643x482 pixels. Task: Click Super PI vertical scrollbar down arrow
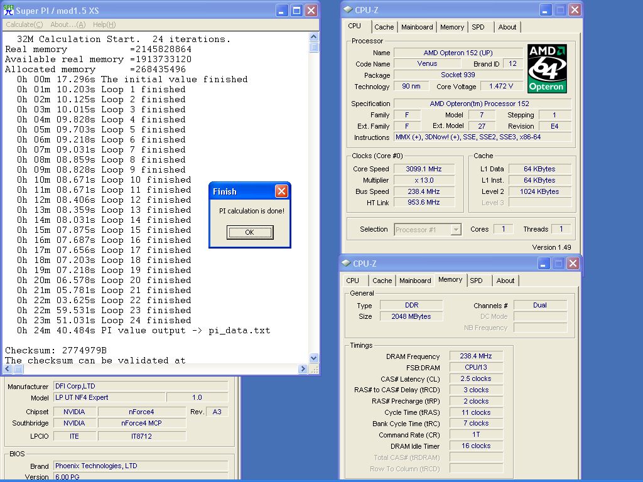[x=314, y=358]
